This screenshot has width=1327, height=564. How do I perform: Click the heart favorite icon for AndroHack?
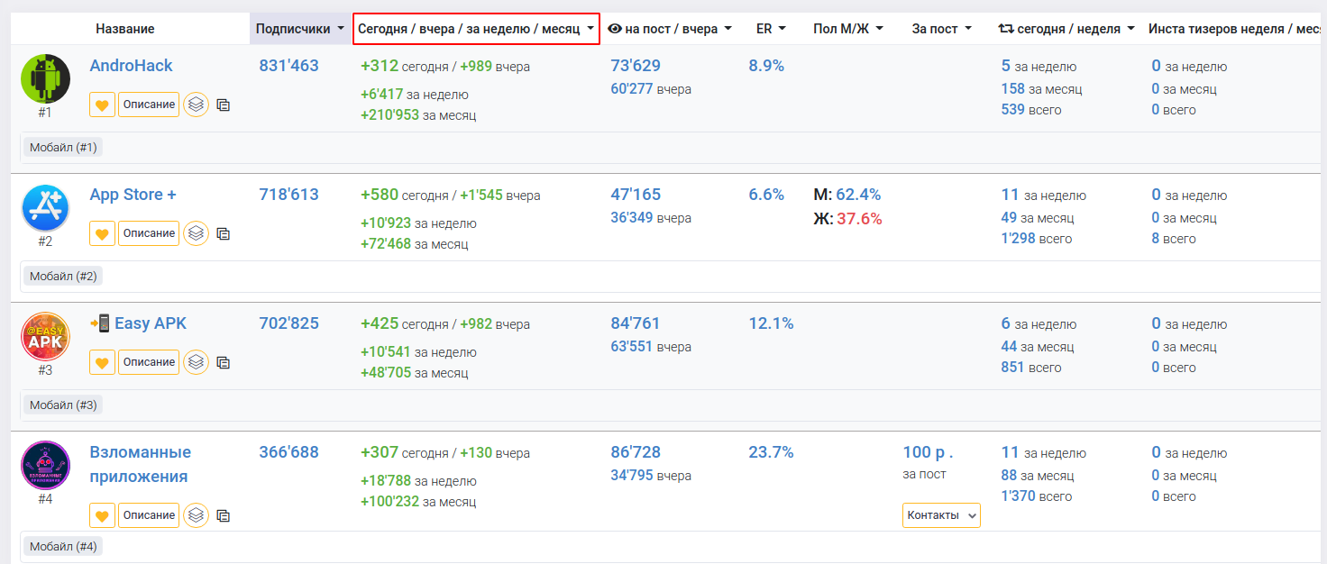(102, 105)
